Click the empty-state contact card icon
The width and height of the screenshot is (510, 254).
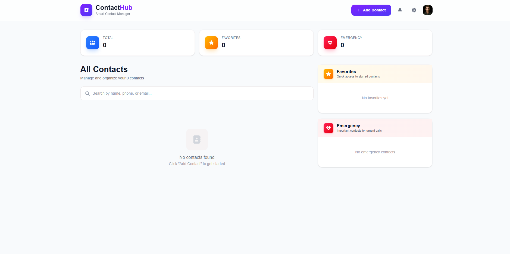click(x=197, y=140)
